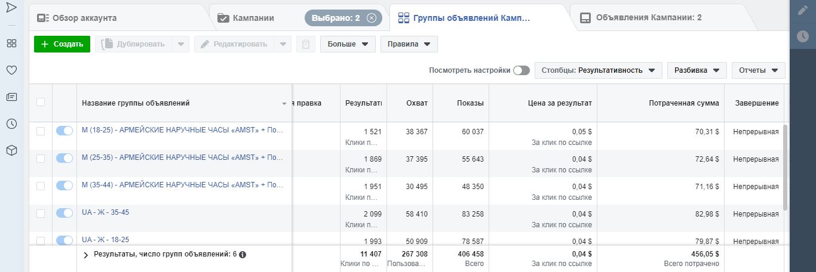This screenshot has height=272, width=816.
Task: Turn off the М (25-35) ad set switch
Action: [x=65, y=158]
